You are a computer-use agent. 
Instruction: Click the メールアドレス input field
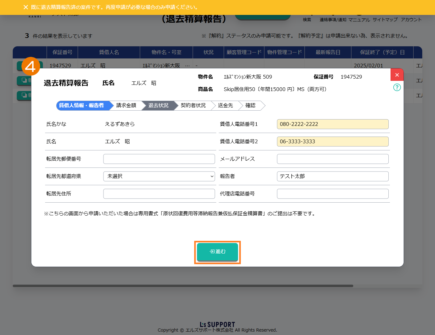click(332, 159)
